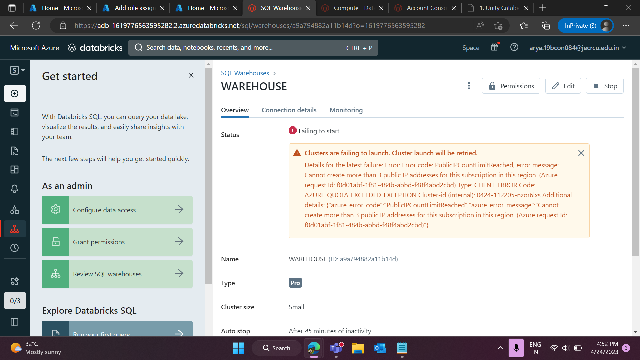Click the browser back arrow
The height and width of the screenshot is (360, 640).
click(x=14, y=26)
